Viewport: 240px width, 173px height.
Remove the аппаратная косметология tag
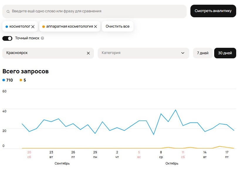point(95,27)
